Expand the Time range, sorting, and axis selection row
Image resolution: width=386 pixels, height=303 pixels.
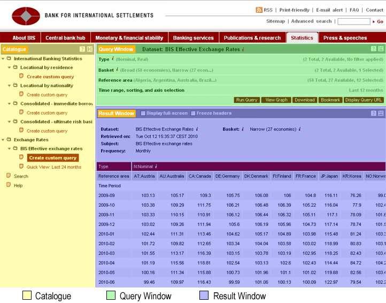point(241,90)
